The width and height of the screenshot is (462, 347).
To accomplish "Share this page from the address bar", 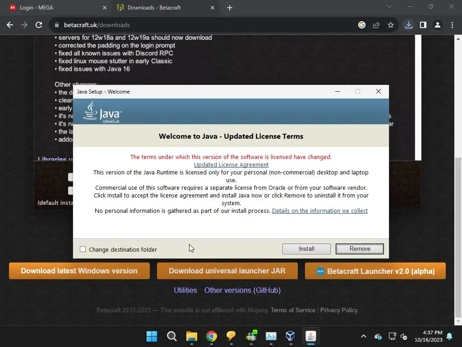I will 376,25.
